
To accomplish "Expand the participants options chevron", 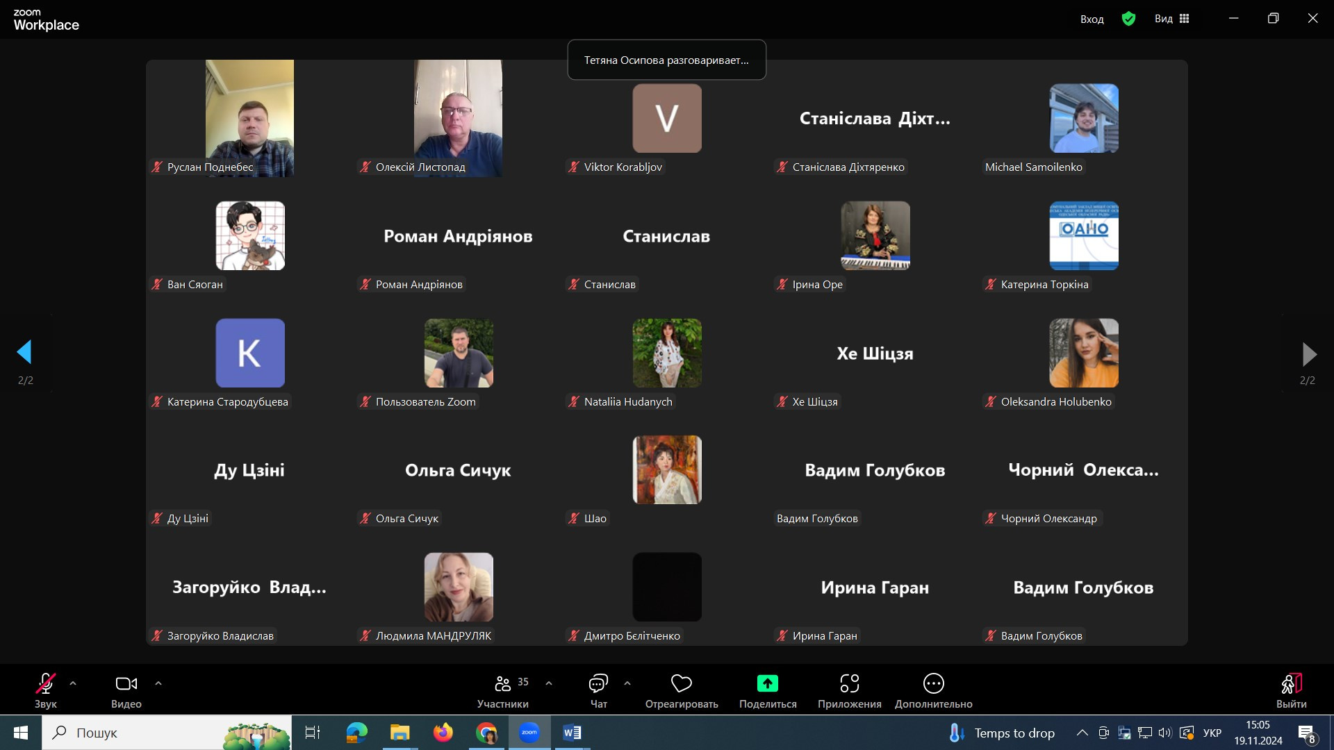I will [x=549, y=684].
